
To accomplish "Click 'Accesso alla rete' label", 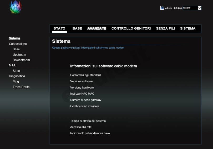I will (x=81, y=127).
